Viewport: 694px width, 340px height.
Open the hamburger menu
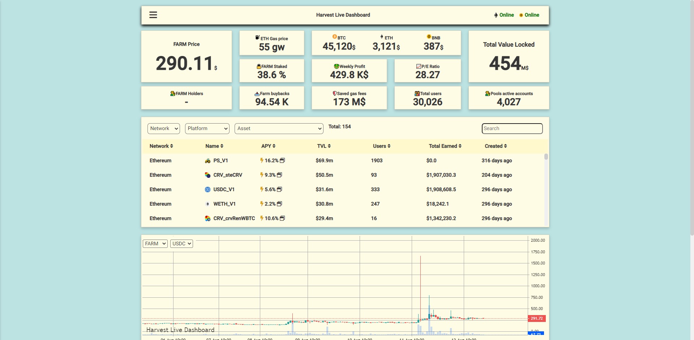[x=153, y=15]
